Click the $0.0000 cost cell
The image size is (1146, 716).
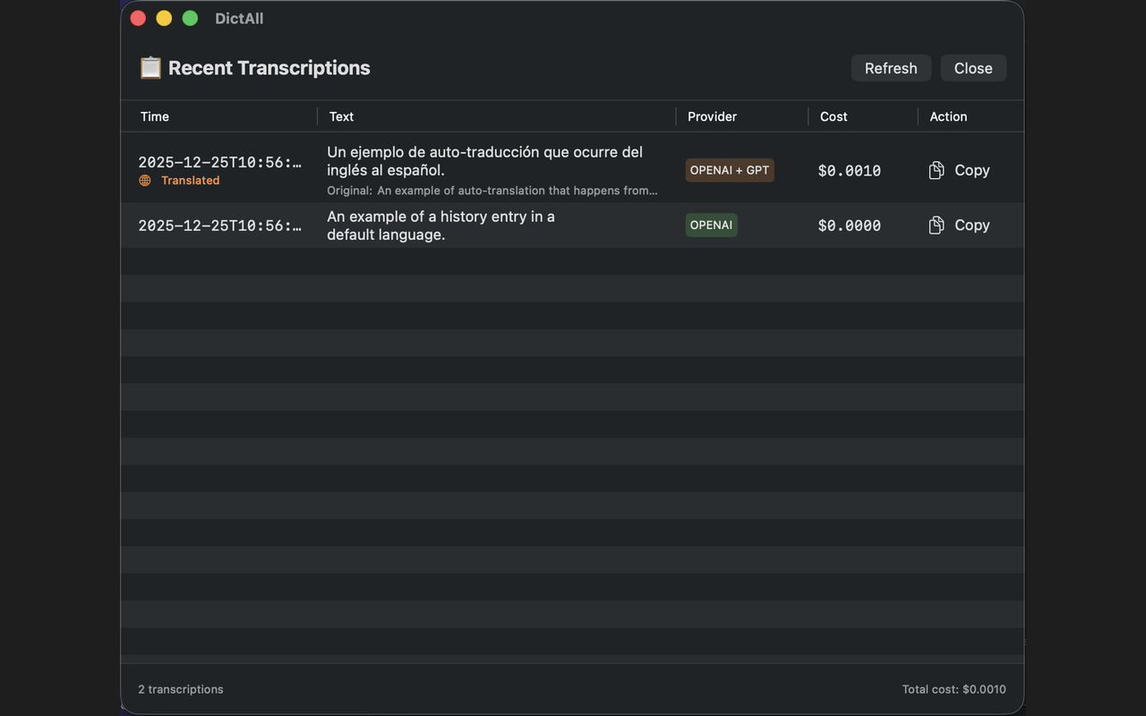849,226
